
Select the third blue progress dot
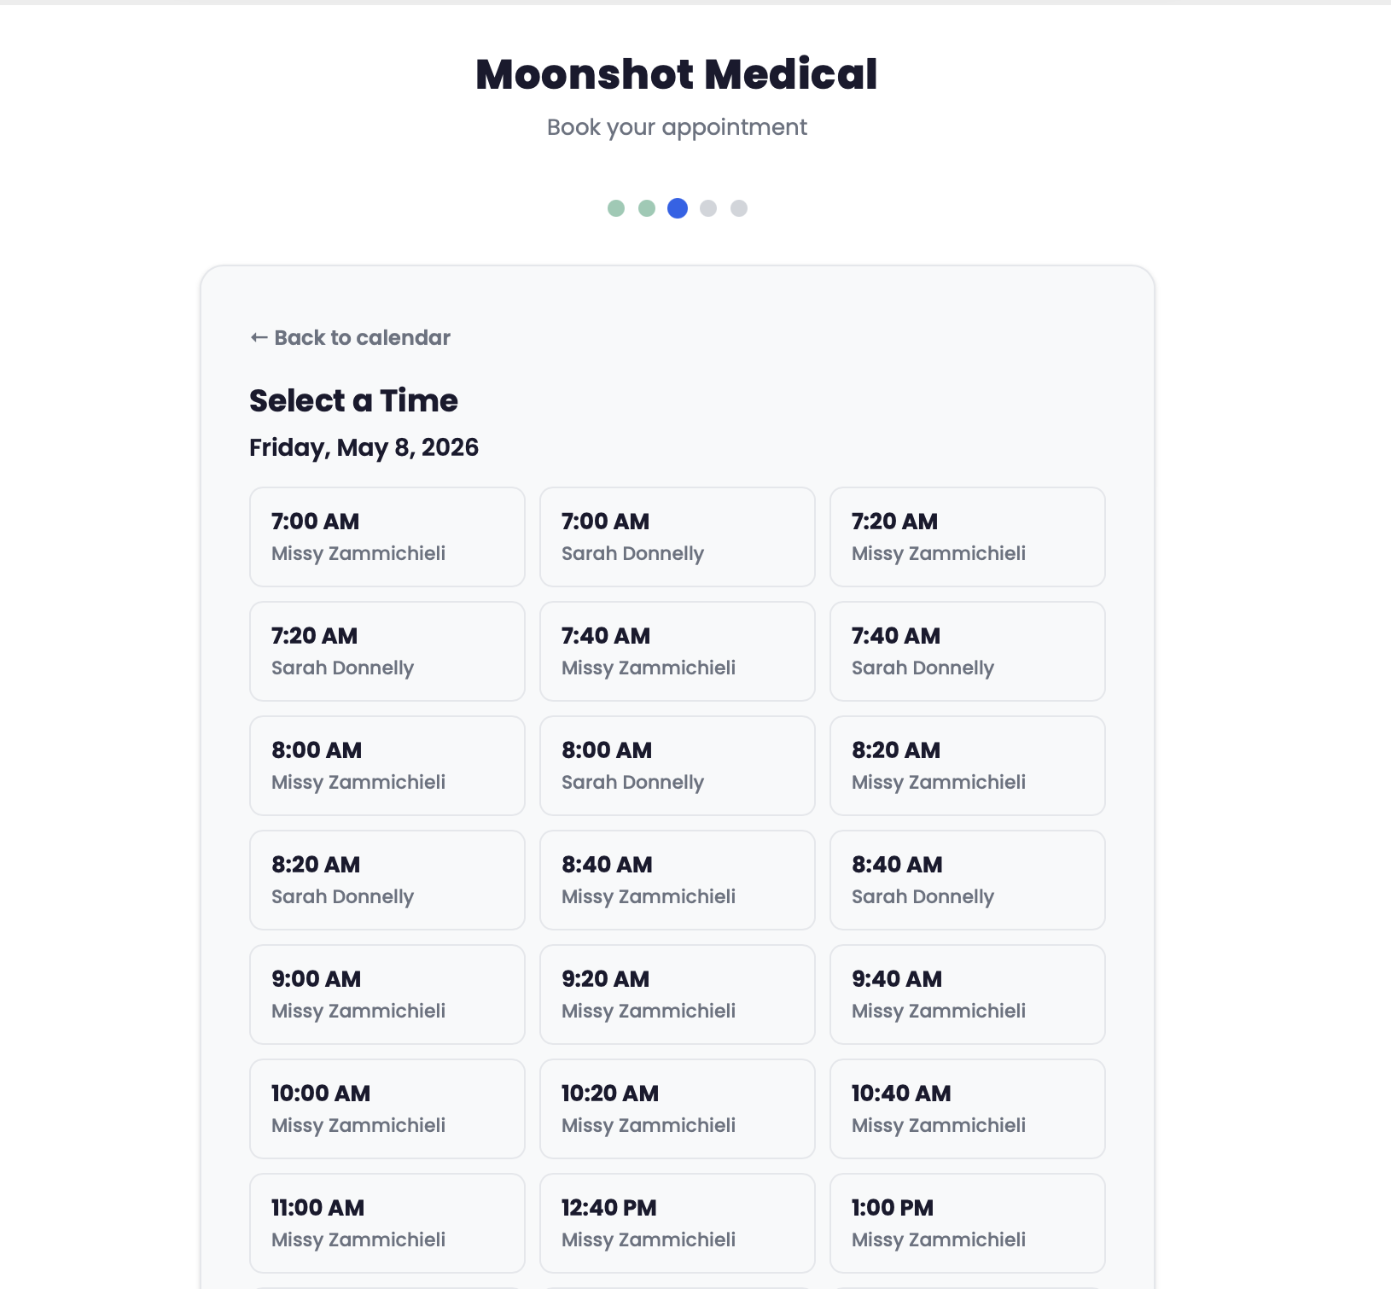[677, 207]
